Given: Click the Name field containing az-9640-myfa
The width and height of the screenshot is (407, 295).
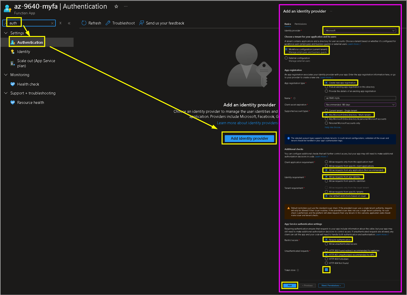Looking at the screenshot, I should coord(360,98).
